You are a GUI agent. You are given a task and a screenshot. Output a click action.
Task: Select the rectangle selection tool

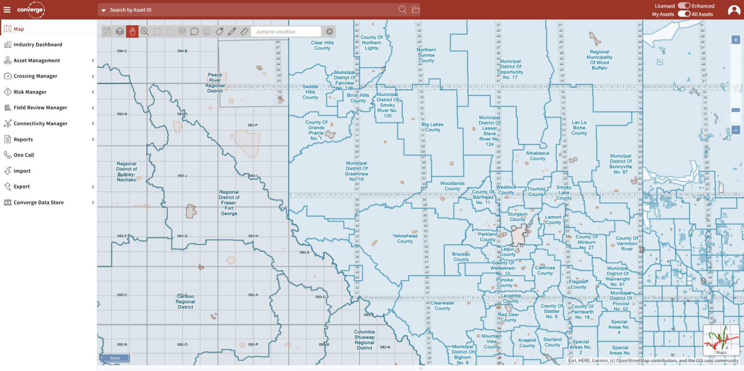click(157, 32)
